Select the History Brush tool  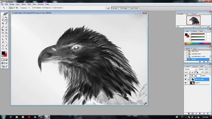6,30
